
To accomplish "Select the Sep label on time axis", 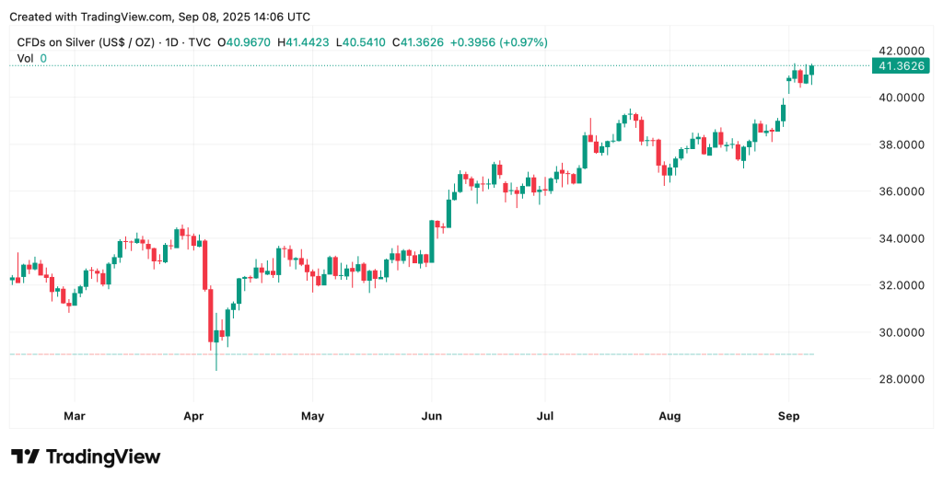I will click(787, 416).
